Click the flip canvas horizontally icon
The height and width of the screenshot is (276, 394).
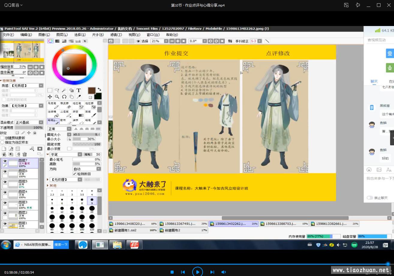[x=230, y=41]
